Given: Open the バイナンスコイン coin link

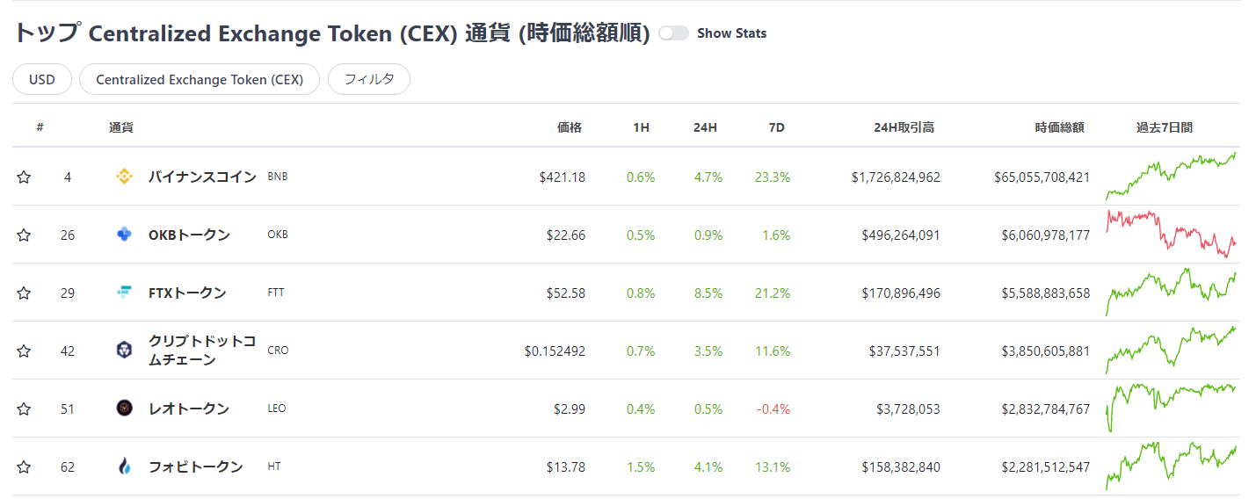Looking at the screenshot, I should 202,177.
